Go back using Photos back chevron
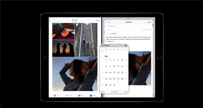Screen dimensions: 203x108 pos(50,20)
